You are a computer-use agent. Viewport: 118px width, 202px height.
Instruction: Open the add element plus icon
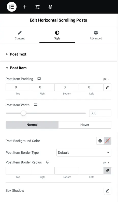tap(25, 7)
